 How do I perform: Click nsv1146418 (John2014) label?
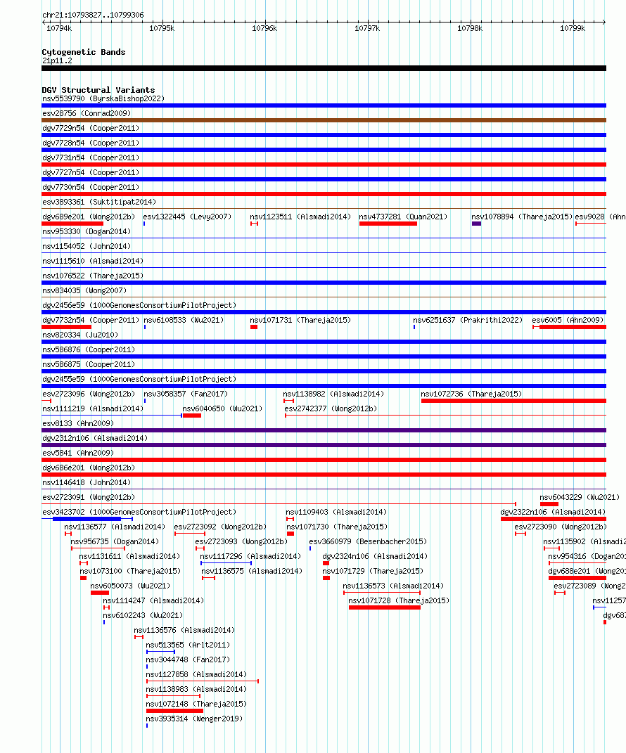(x=87, y=482)
